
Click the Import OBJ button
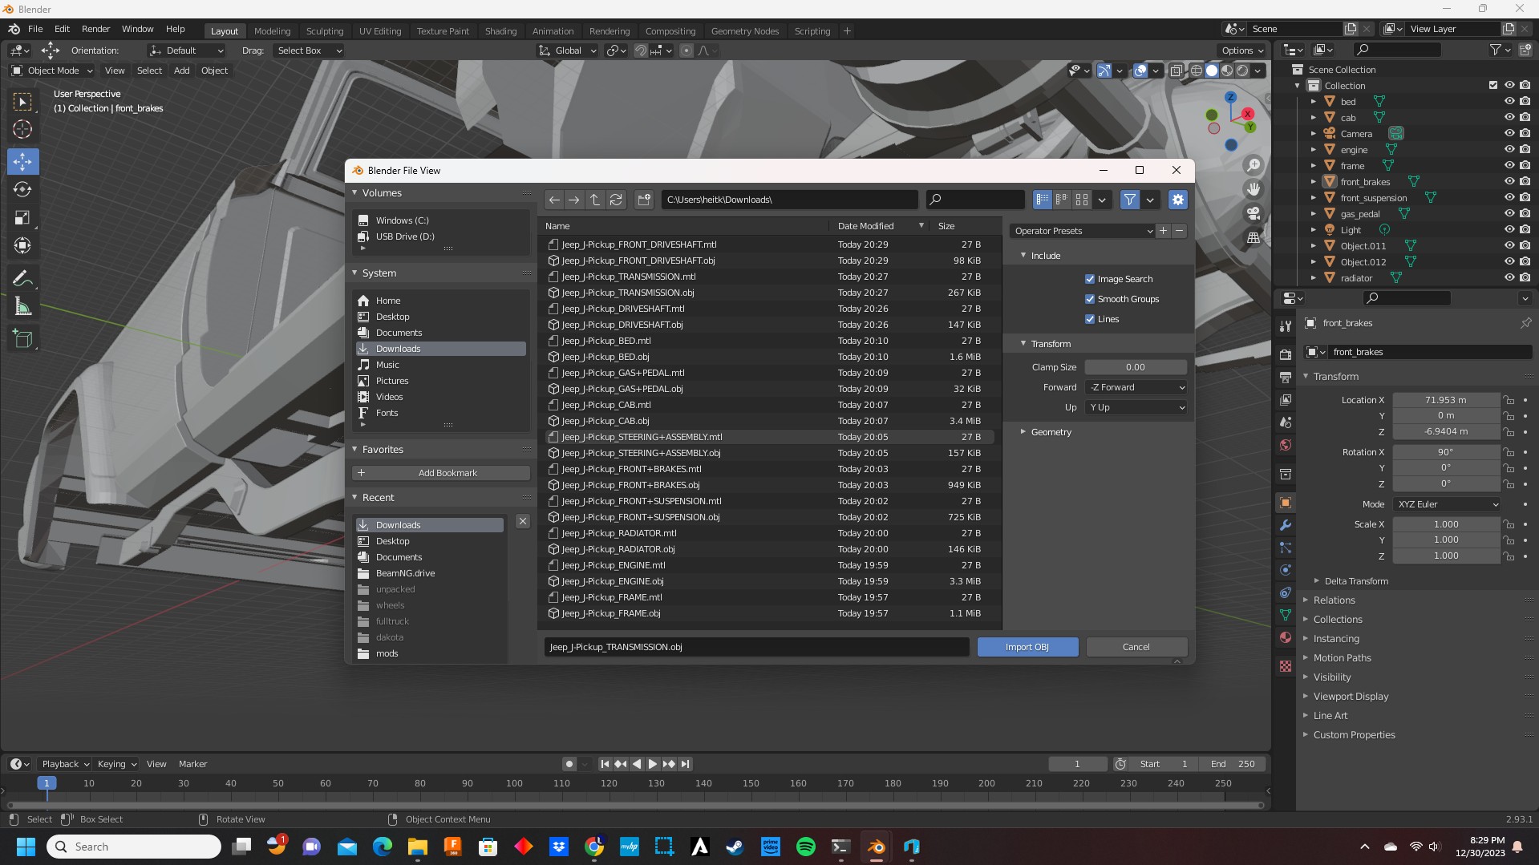1027,647
